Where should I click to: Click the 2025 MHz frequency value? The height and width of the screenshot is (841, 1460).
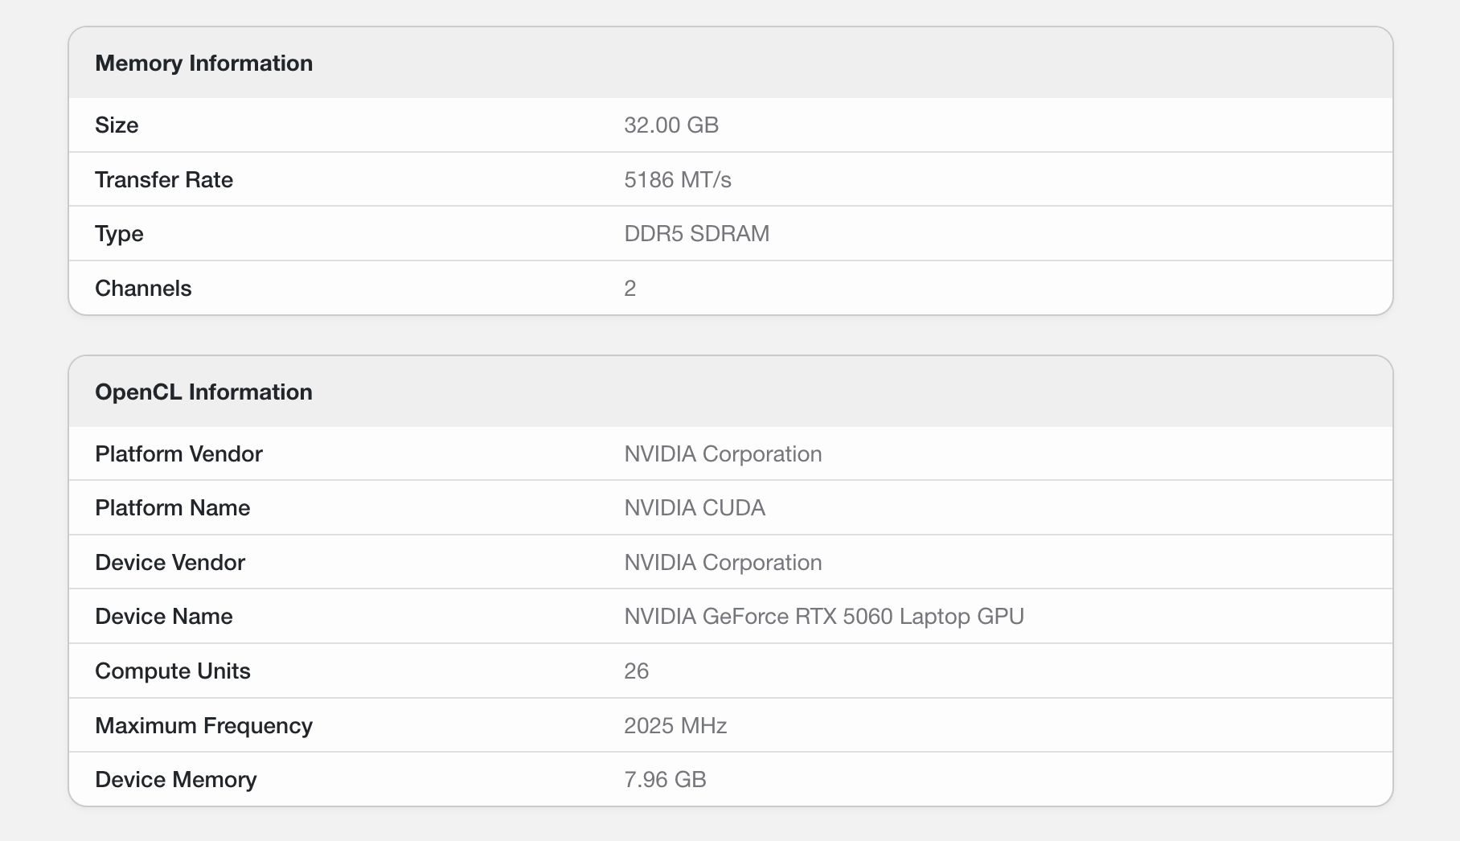[x=675, y=726]
